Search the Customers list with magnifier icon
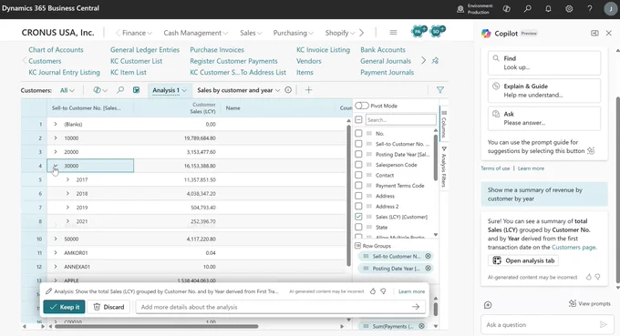This screenshot has width=620, height=336. pos(120,90)
